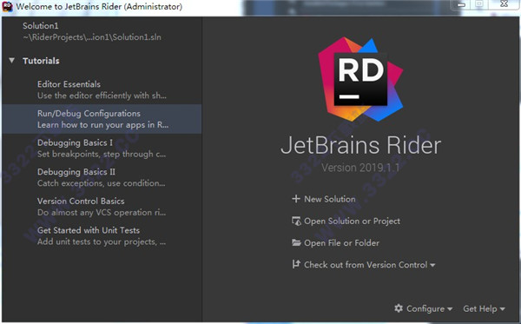Click the Rider icon in the title bar
The width and height of the screenshot is (521, 324).
click(x=7, y=6)
